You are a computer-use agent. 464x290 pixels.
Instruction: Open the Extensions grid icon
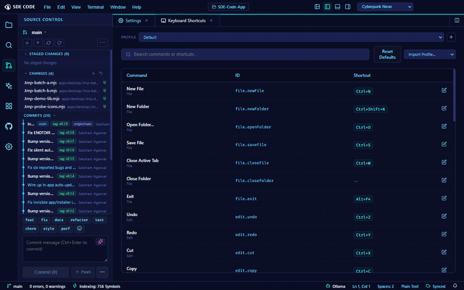pyautogui.click(x=9, y=106)
